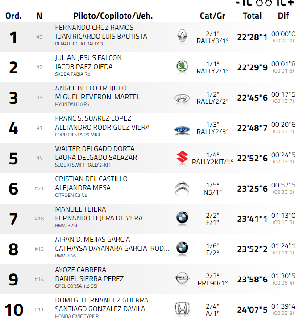The image size is (299, 322).
Task: Click the Renault logo for Fernando Cruz Ramos
Action: (x=182, y=37)
